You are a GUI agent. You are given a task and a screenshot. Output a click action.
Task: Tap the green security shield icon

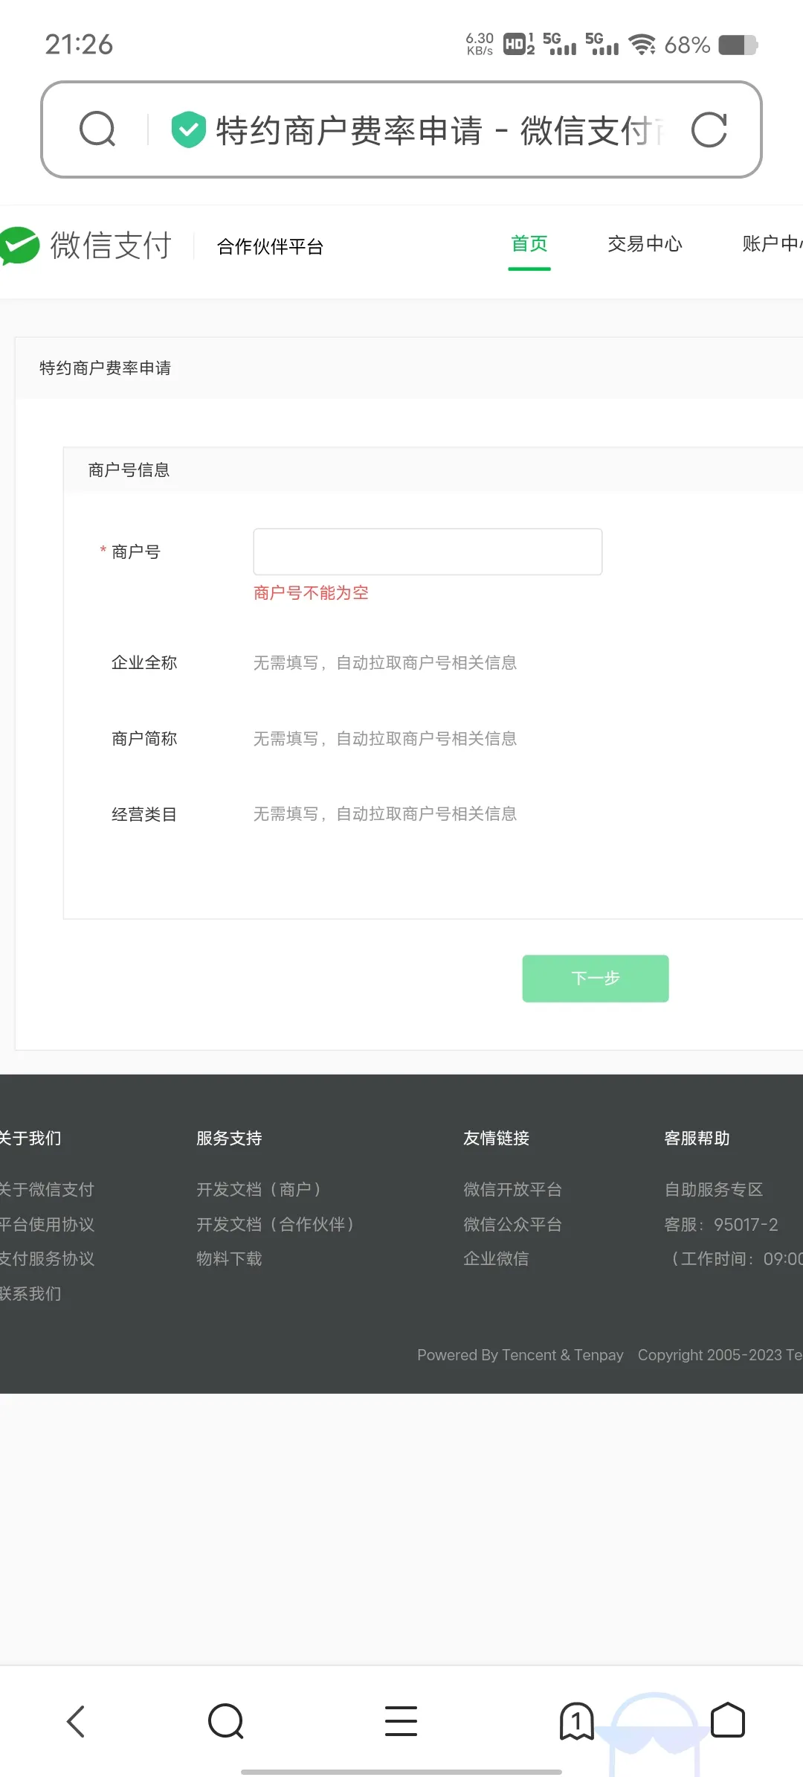[188, 129]
